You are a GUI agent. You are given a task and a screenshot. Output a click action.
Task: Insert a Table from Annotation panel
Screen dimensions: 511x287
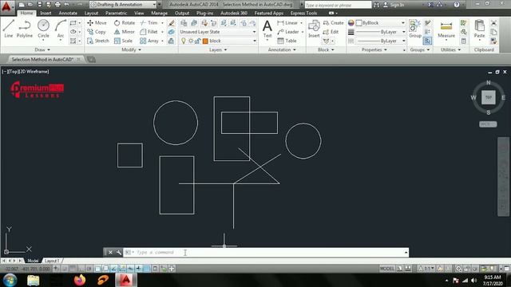[x=287, y=41]
